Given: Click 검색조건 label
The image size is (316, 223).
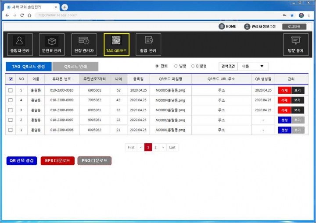Looking at the screenshot, I should pos(228,66).
